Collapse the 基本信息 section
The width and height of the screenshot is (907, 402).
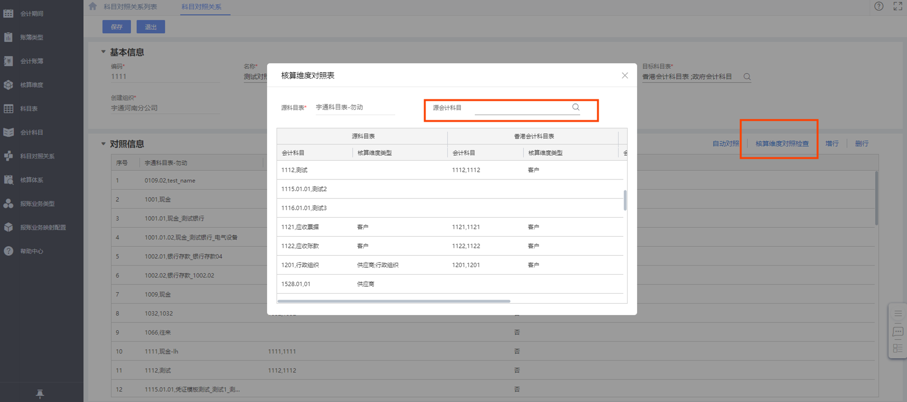pyautogui.click(x=103, y=52)
